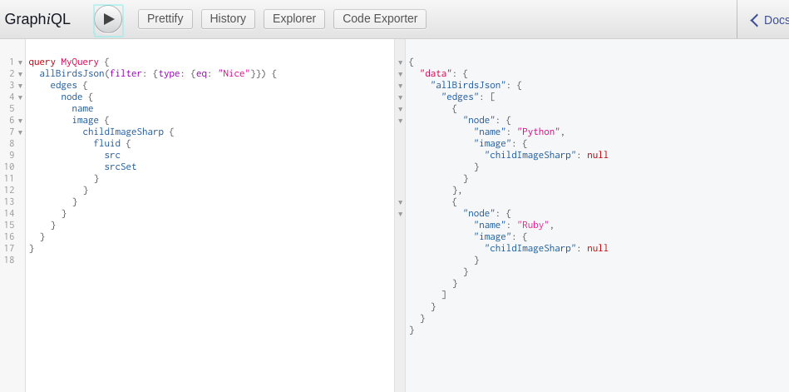Collapse allBirdsJson fold arrow on line 2
789x392 pixels.
(x=20, y=74)
